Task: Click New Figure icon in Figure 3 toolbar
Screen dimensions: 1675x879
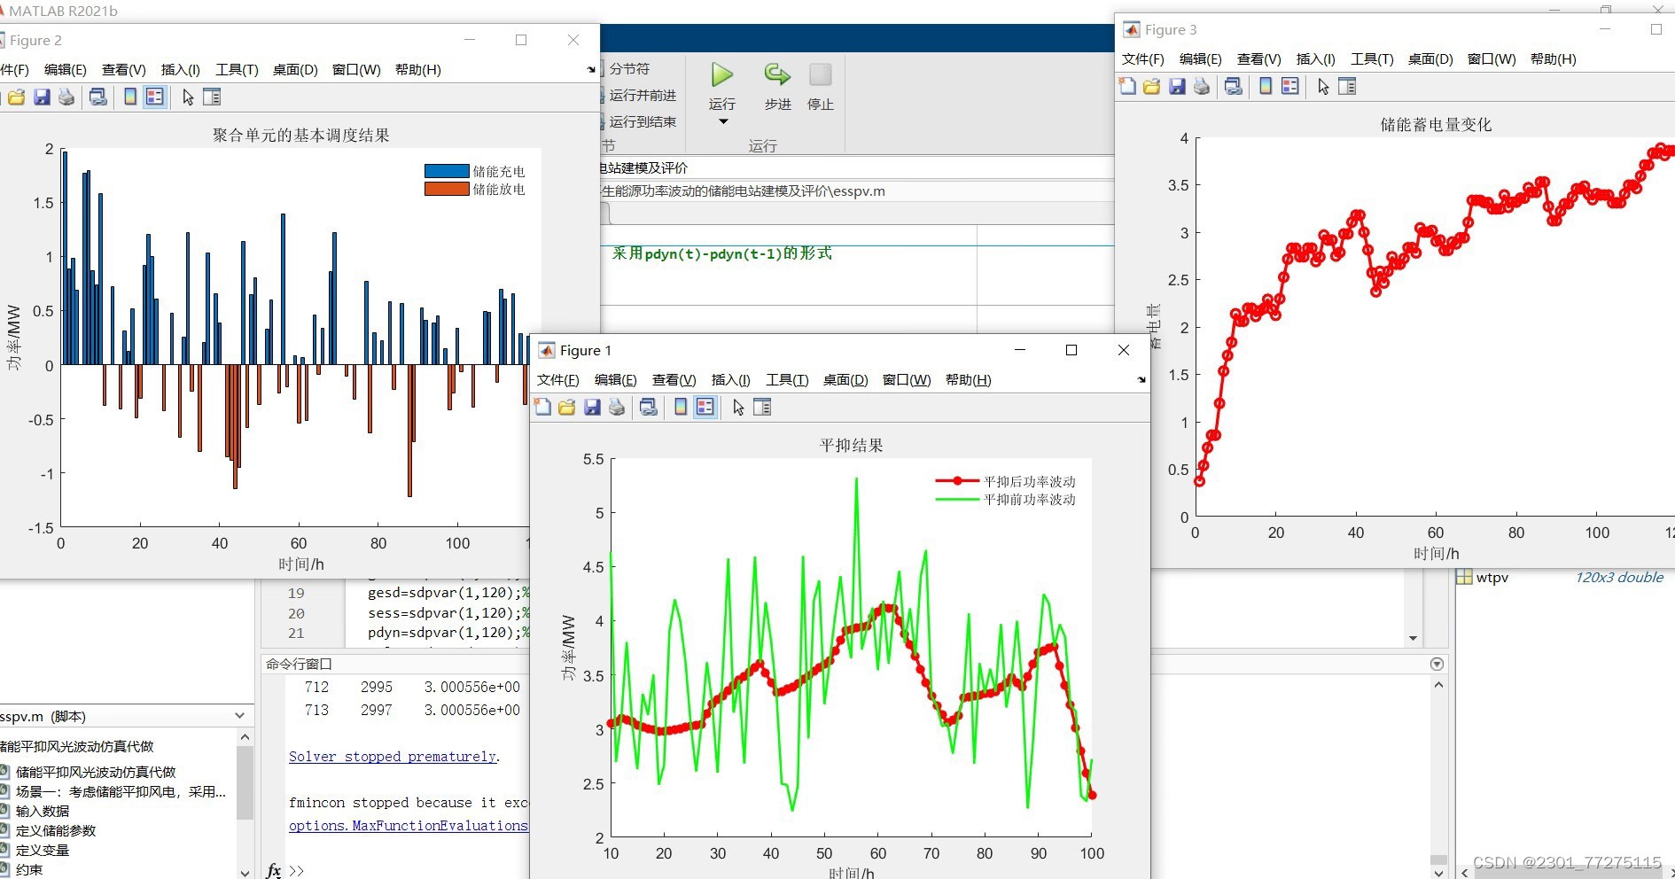Action: click(1127, 87)
